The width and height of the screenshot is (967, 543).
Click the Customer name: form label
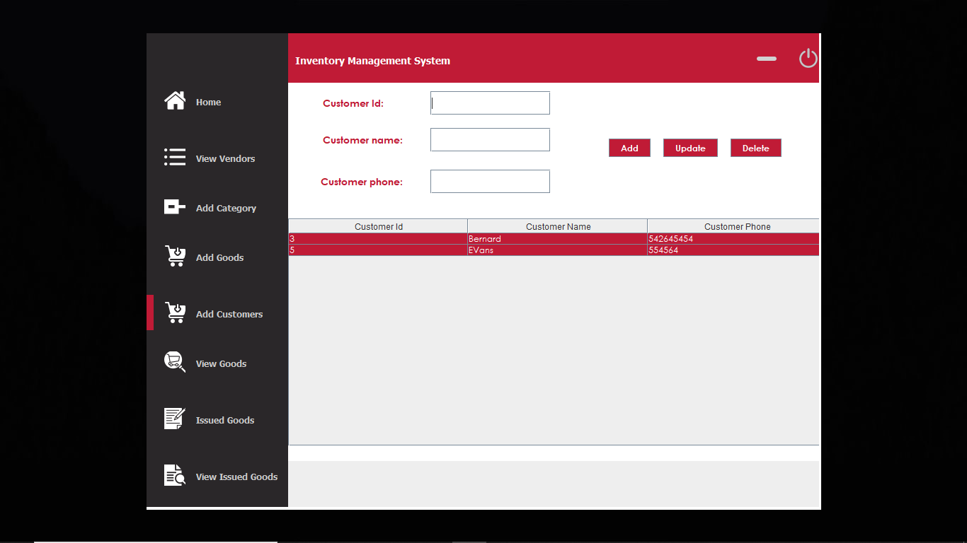[x=362, y=140]
